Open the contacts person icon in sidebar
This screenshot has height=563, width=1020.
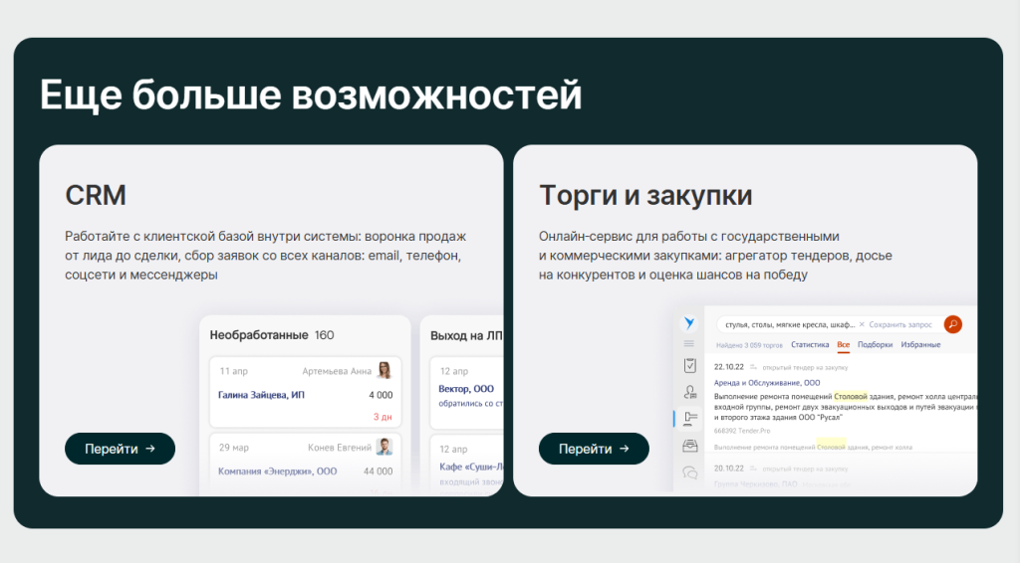click(x=689, y=392)
